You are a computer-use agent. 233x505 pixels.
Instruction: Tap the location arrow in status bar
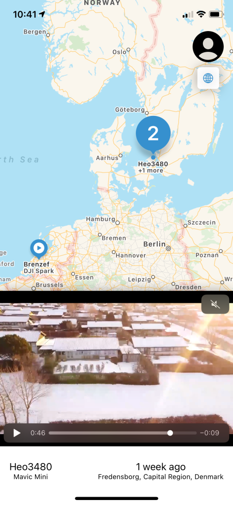(42, 14)
